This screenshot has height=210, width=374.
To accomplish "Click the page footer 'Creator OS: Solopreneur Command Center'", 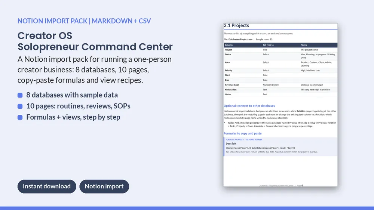I will click(x=276, y=185).
